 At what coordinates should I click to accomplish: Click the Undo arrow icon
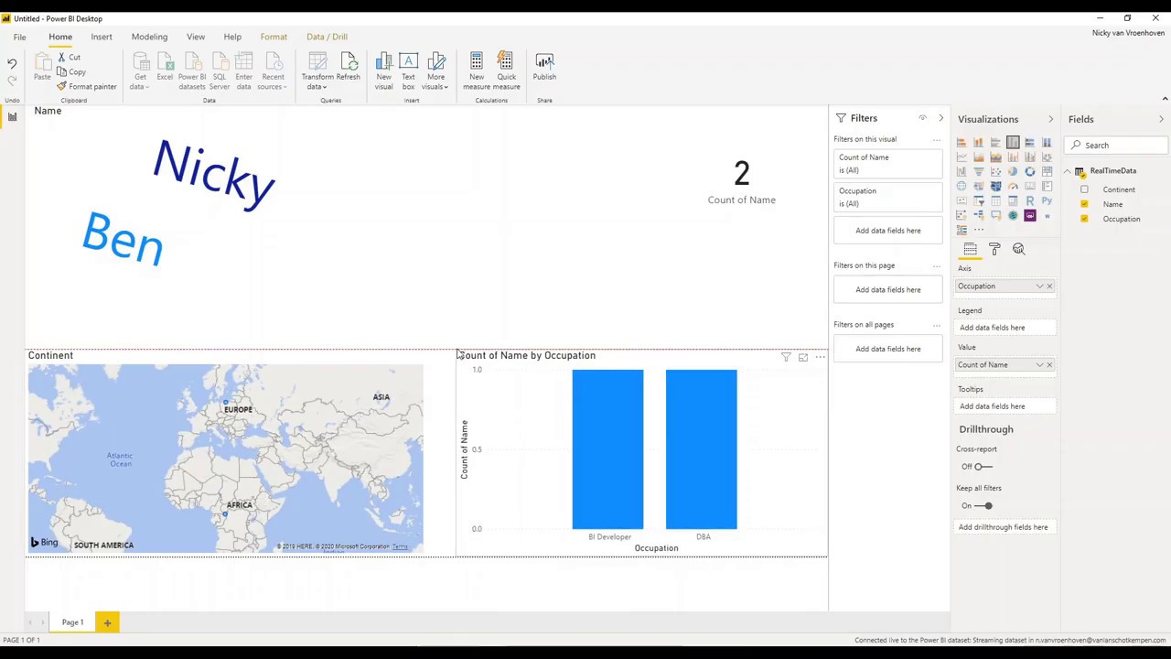(12, 63)
